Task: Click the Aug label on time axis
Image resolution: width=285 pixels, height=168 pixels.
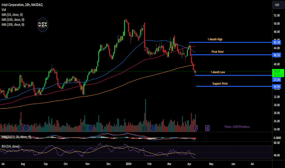Action: click(23, 164)
